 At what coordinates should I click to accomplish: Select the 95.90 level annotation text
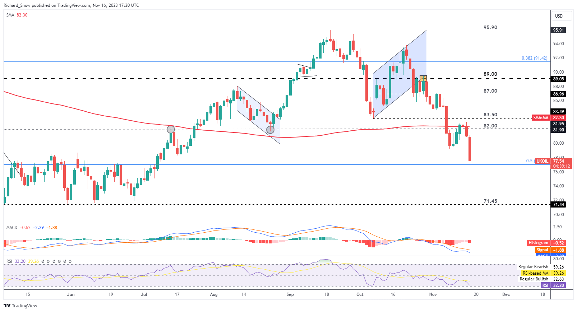coord(490,27)
